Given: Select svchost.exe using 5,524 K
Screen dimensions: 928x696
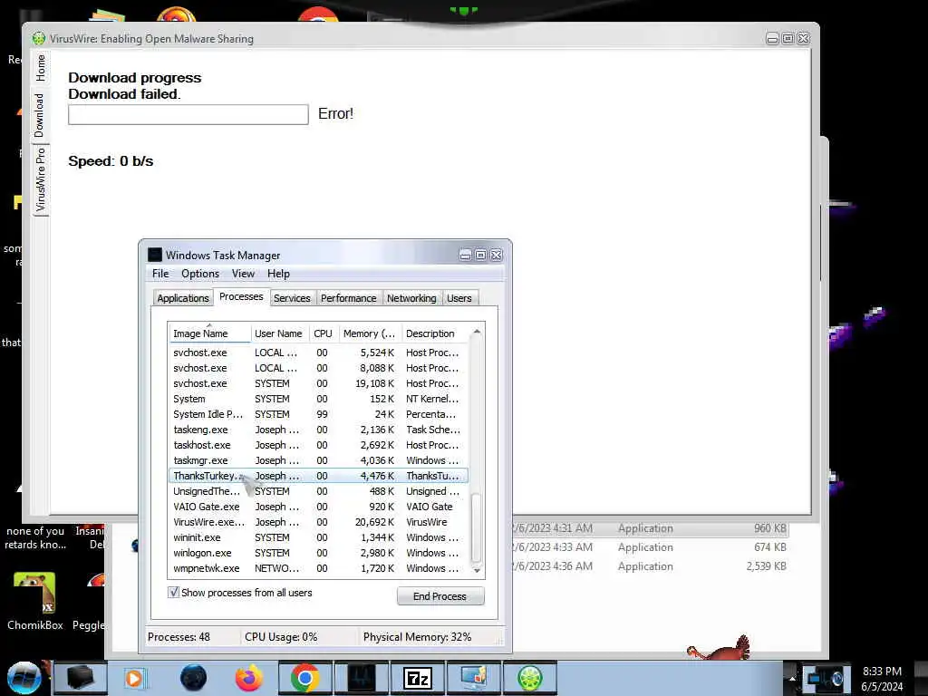Looking at the screenshot, I should pyautogui.click(x=318, y=353).
